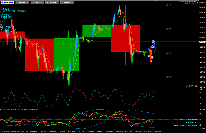Screen dimensions: 206x133
Task: Click the 30 Jun 04:00 time label
Action: pos(5,131)
